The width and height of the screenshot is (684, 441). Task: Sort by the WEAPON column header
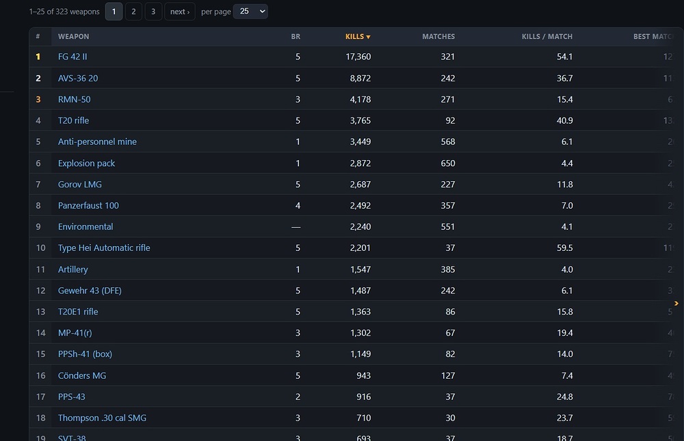point(73,37)
